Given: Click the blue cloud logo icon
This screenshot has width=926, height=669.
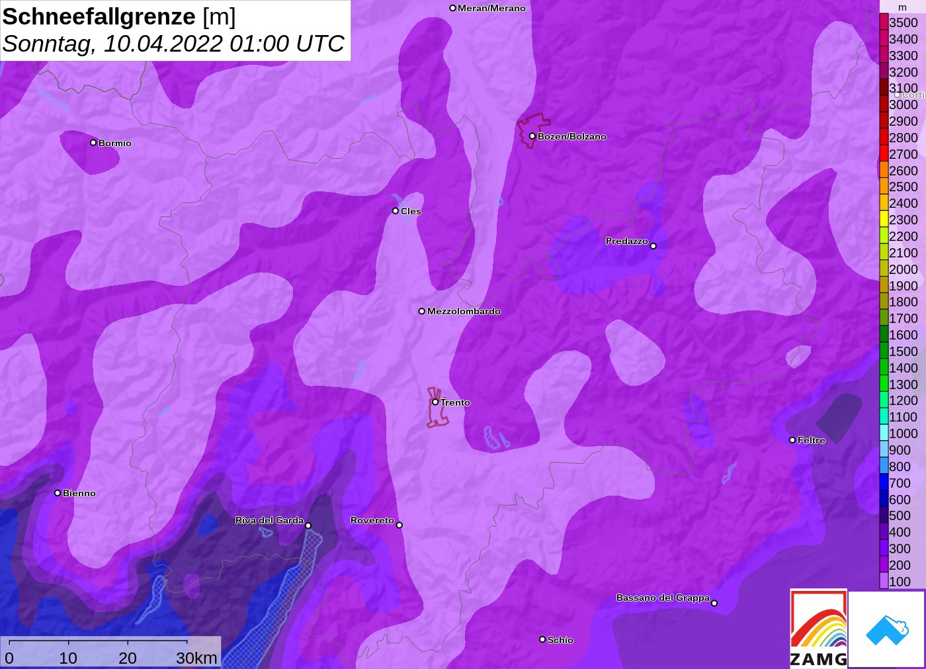Looking at the screenshot, I should tap(887, 630).
